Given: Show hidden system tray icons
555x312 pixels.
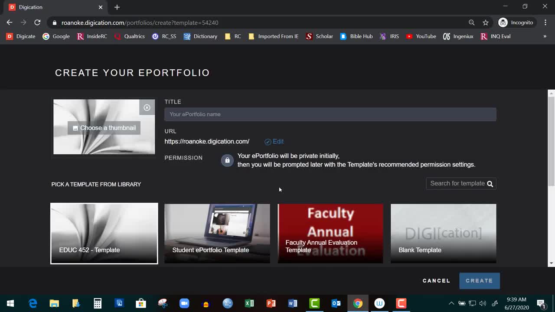Looking at the screenshot, I should [451, 303].
